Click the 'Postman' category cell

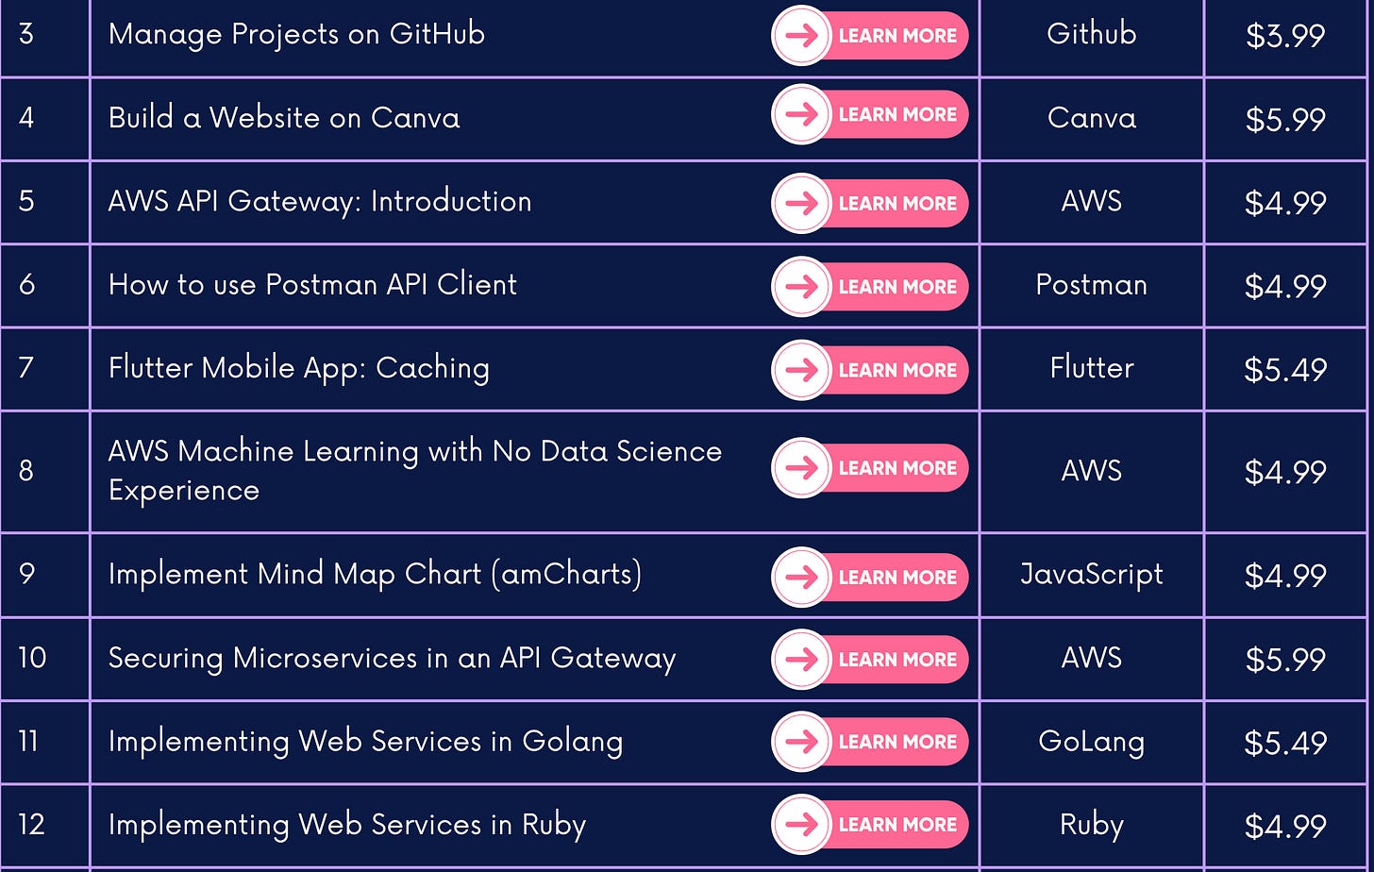(x=1092, y=284)
